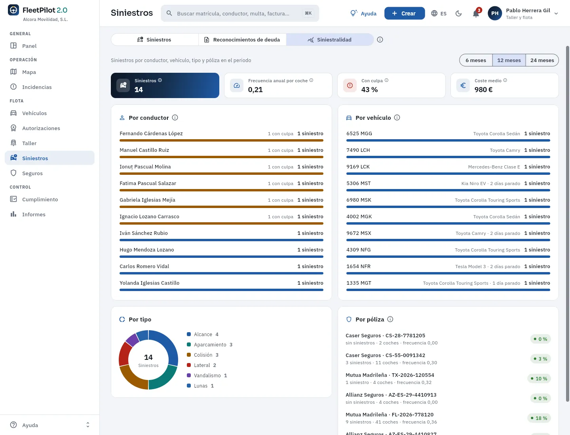The image size is (570, 435).
Task: Click the Cumplimiento checklist icon
Action: pyautogui.click(x=13, y=199)
